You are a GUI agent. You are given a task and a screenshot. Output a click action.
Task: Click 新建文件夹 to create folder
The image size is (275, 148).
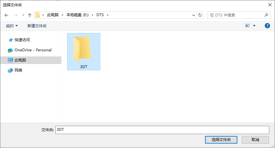37,26
